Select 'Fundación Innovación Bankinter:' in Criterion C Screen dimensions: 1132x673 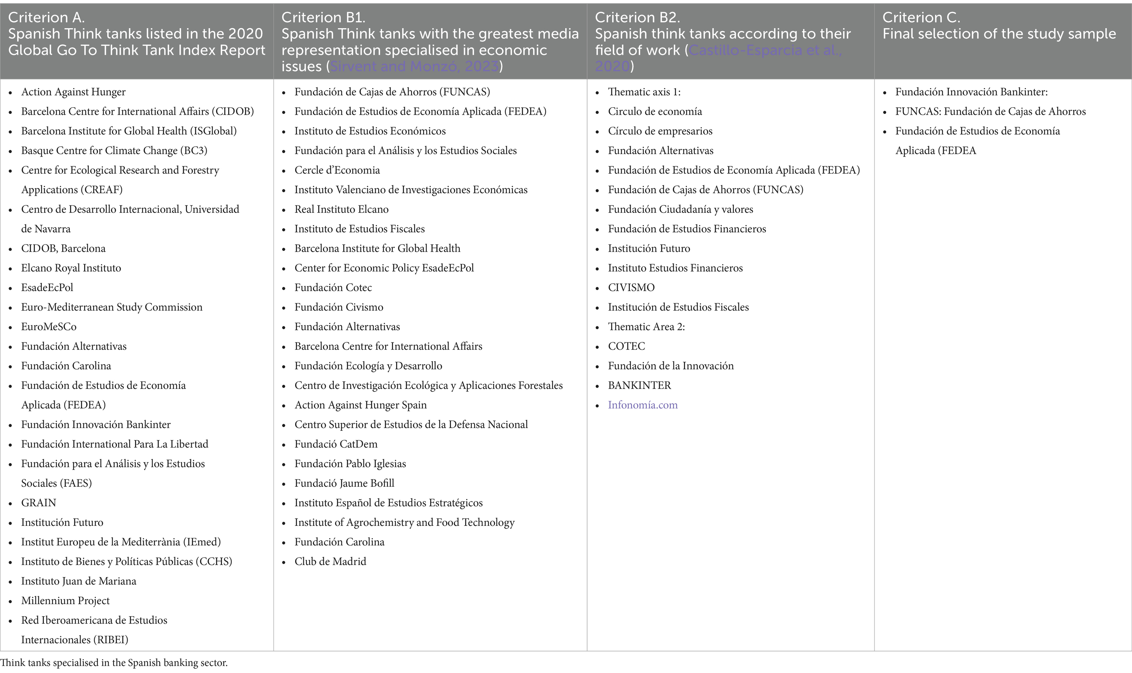pyautogui.click(x=972, y=92)
